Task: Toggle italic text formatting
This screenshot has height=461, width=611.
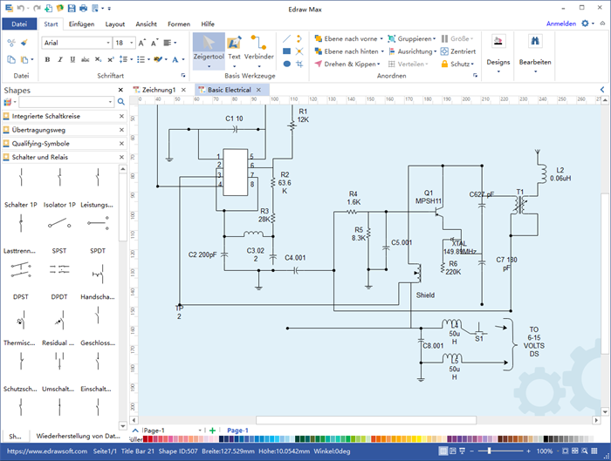Action: (58, 60)
